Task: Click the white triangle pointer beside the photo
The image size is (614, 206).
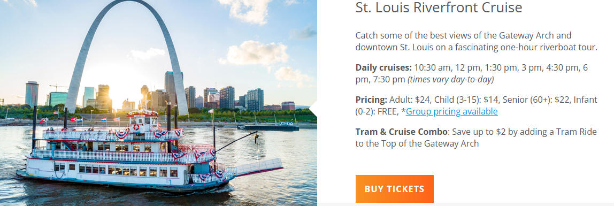Action: click(313, 109)
